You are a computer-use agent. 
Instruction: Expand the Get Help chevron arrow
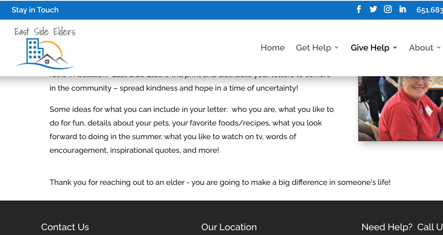337,47
